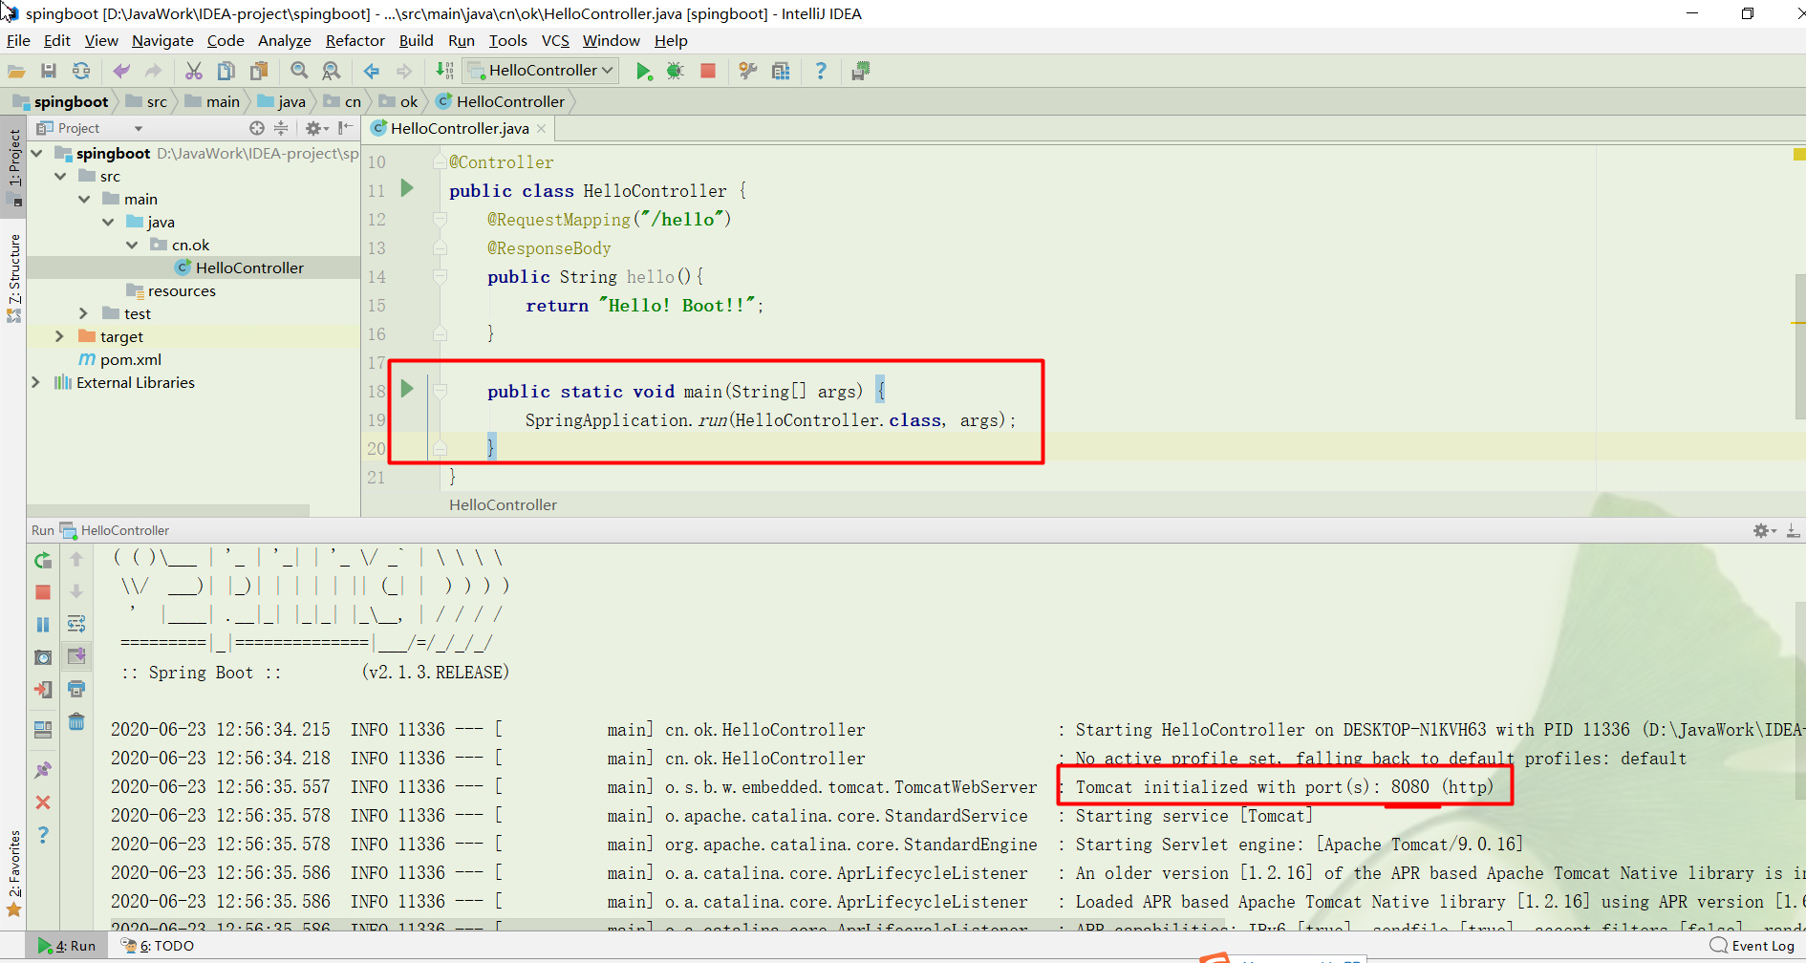
Task: Restore layout icon in Run panel
Action: pyautogui.click(x=43, y=730)
